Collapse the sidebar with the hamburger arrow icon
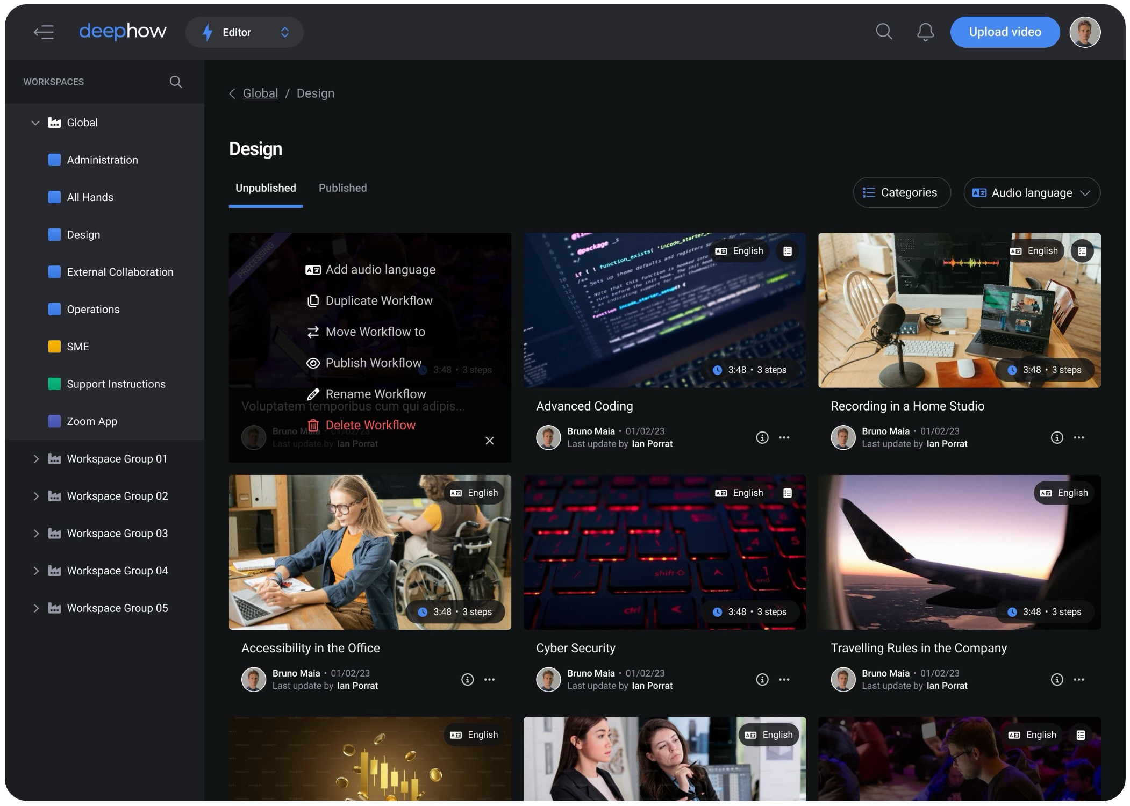The image size is (1130, 806). tap(44, 32)
